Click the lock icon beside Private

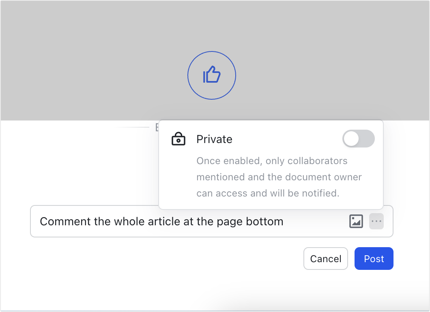pos(178,139)
